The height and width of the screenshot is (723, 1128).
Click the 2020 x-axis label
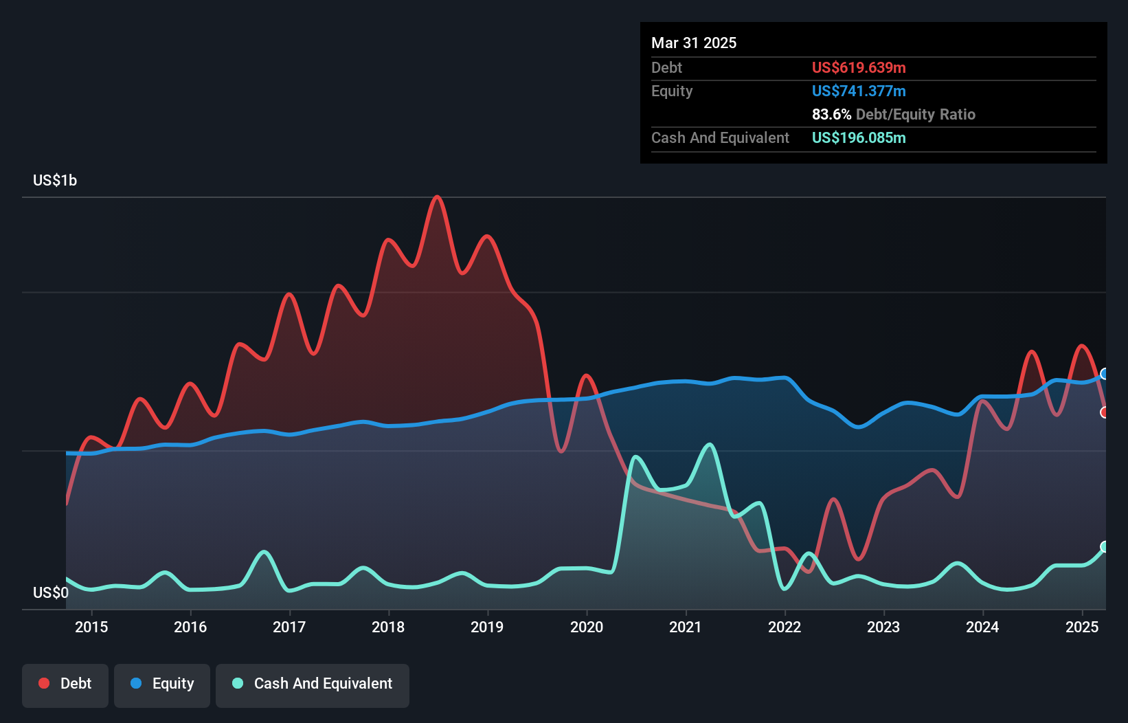pos(587,627)
